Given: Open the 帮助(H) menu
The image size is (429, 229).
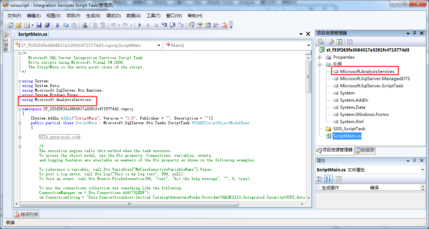Looking at the screenshot, I should click(x=195, y=16).
